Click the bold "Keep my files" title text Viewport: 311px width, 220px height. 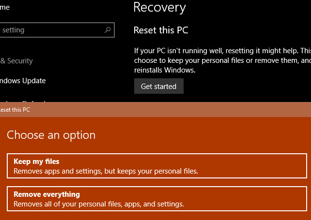coord(36,161)
